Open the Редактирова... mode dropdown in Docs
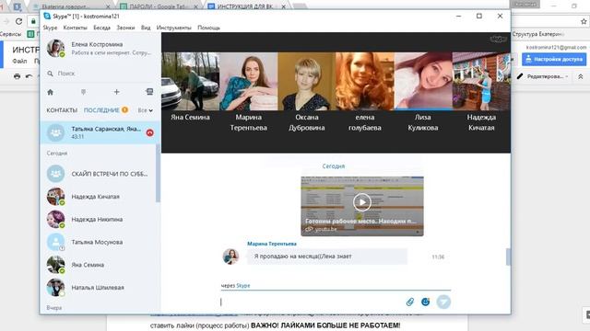 coord(548,76)
